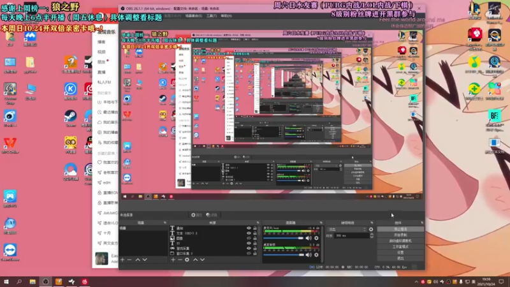This screenshot has width=510, height=287.
Task: Adjust the 桌面音频 volume slider
Action: [284, 254]
